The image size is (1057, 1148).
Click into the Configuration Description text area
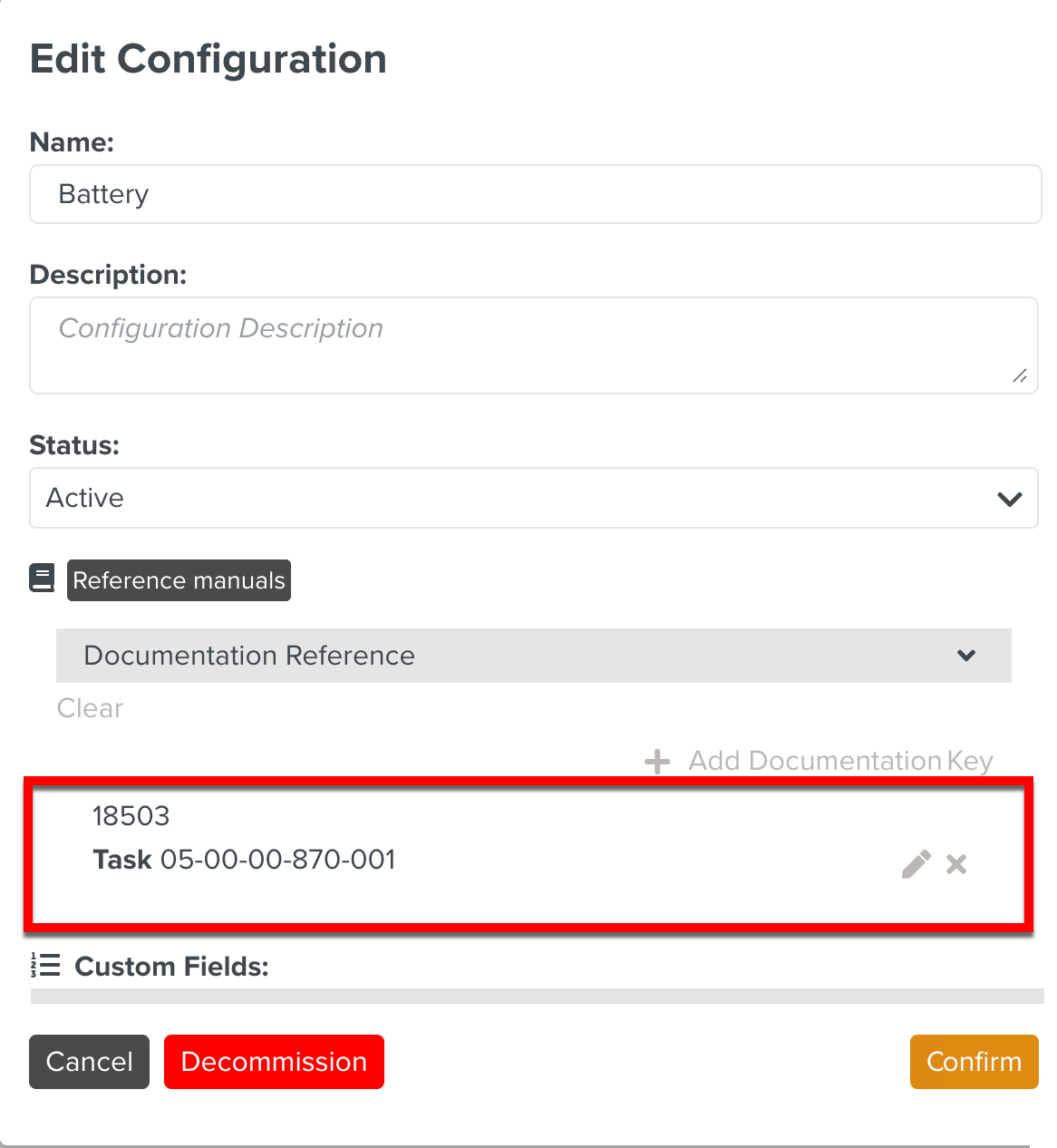point(533,345)
